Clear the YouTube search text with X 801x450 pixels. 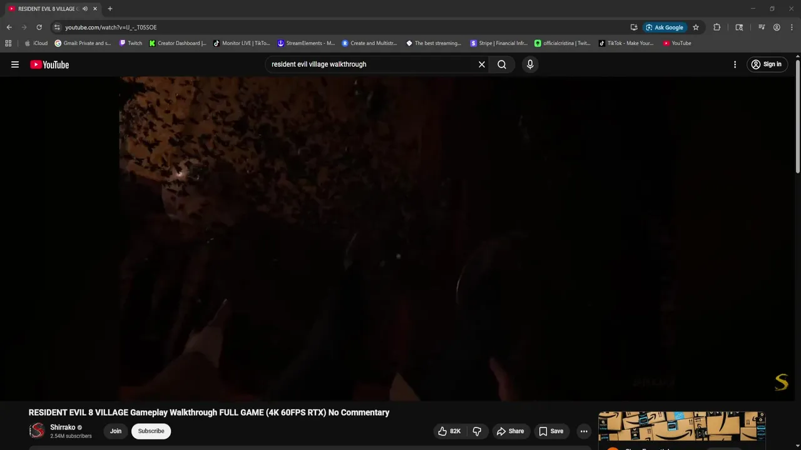(x=482, y=64)
